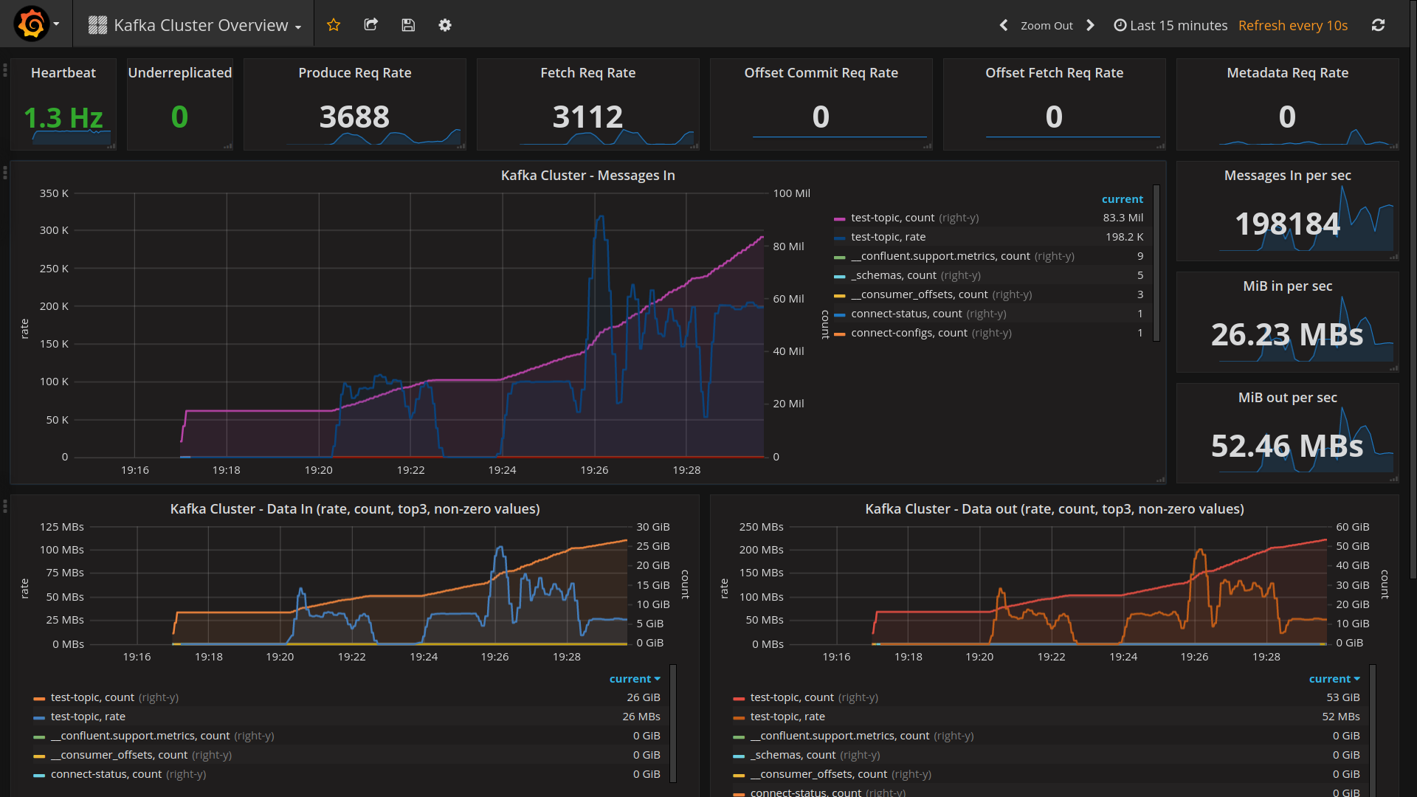
Task: Click the 198184 messages per sec value
Action: click(x=1287, y=224)
